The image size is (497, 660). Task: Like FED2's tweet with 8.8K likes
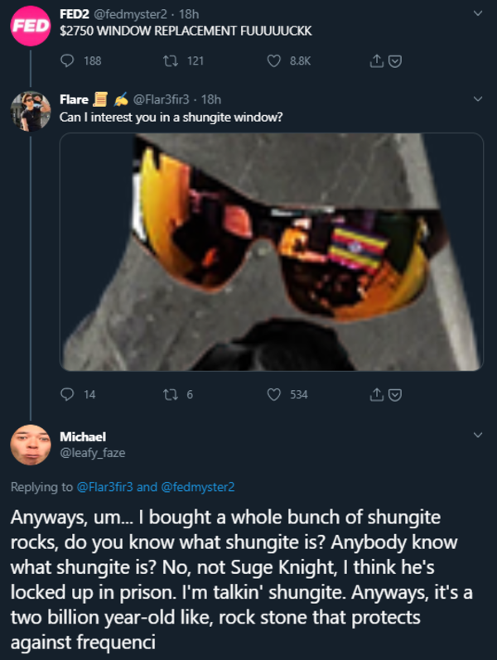(274, 60)
